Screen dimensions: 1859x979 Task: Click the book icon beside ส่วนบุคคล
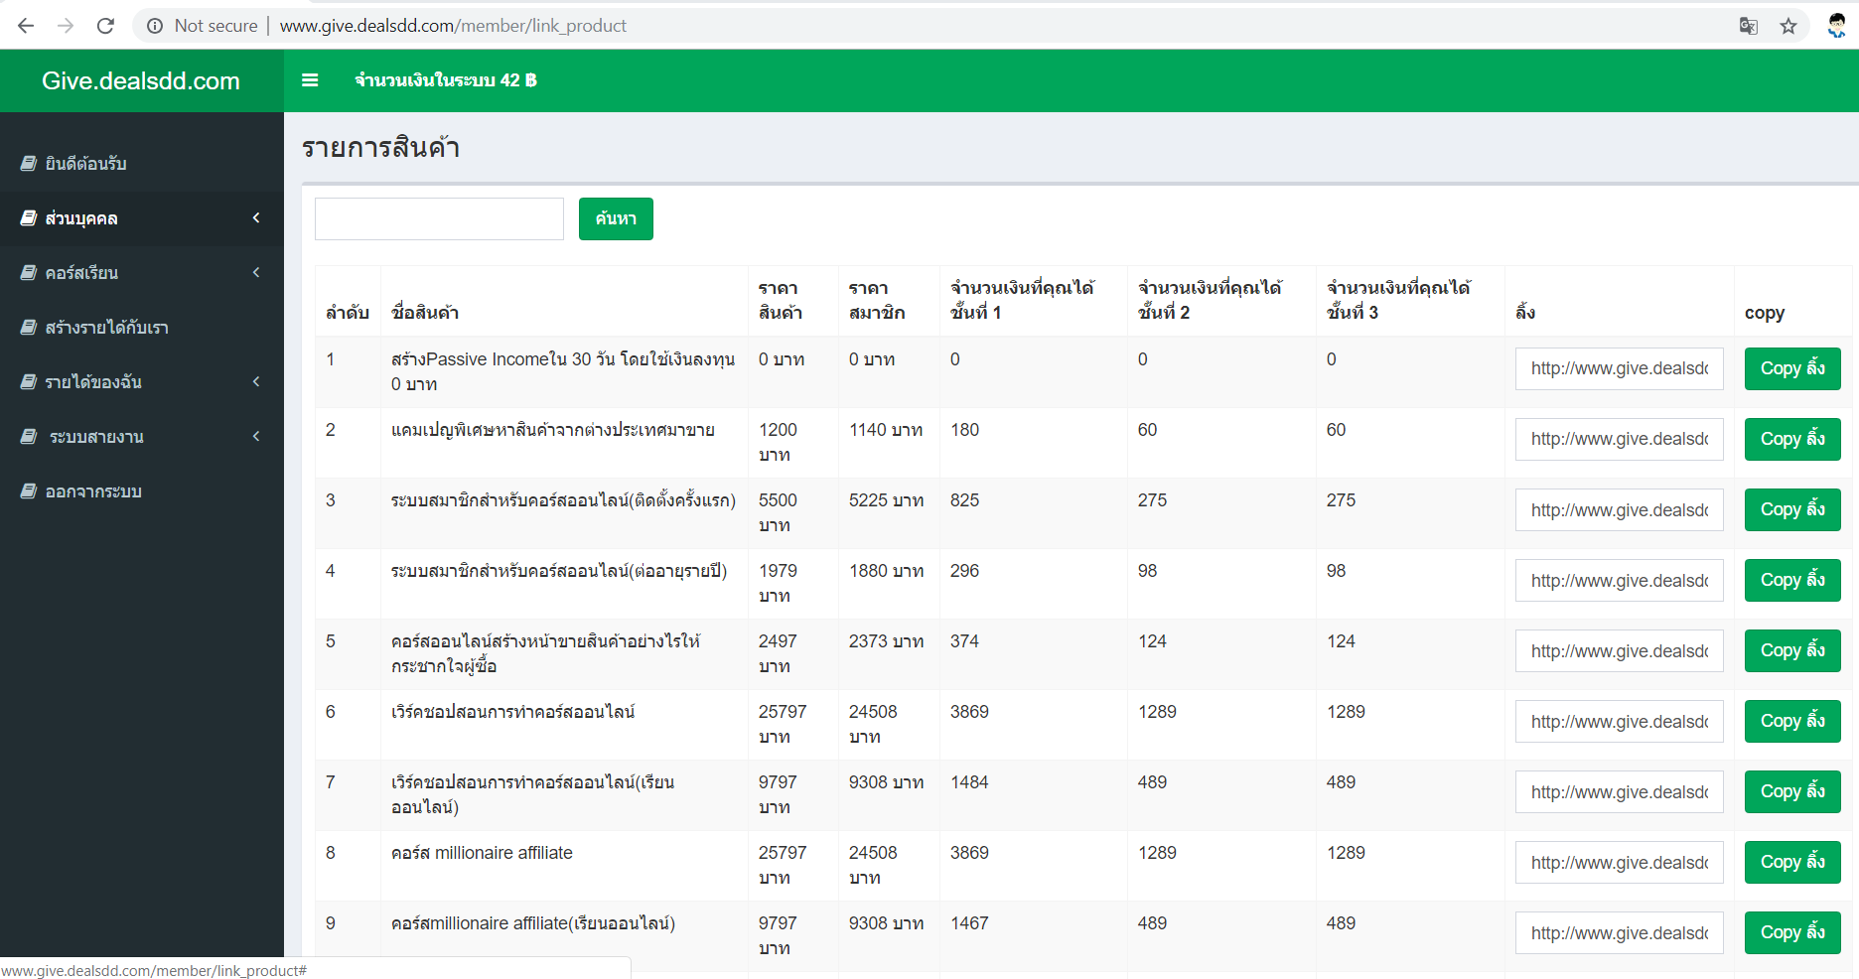pyautogui.click(x=29, y=217)
